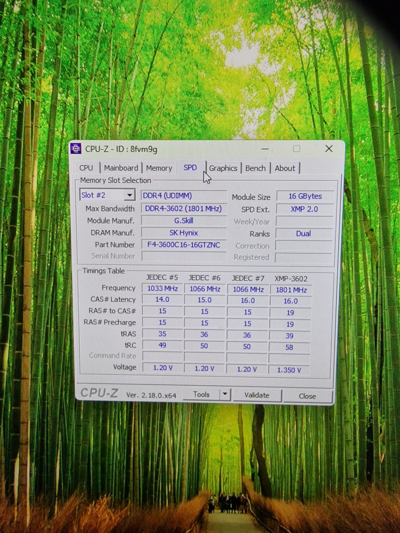
Task: Go to the Memory tab
Action: point(159,168)
